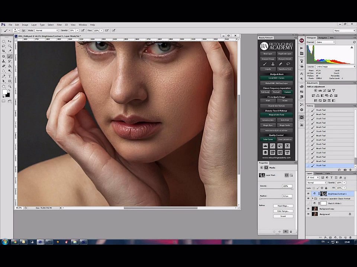Click the brush icon in Beauty Retouch panel
Viewport: 357px width, 267px height.
[265, 64]
